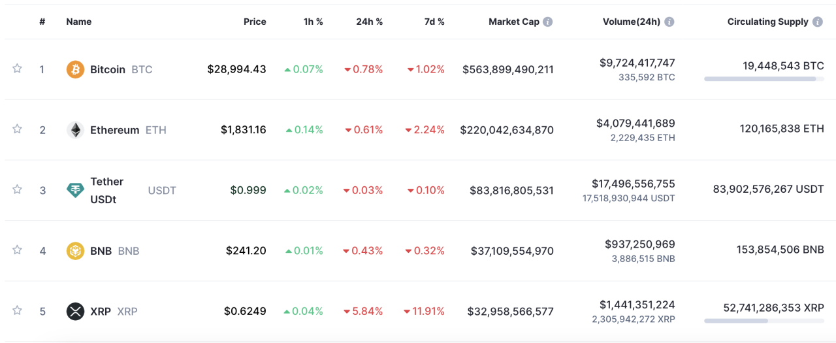This screenshot has width=836, height=343.
Task: Click Bitcoin 1h change 0.07%
Action: coord(304,69)
